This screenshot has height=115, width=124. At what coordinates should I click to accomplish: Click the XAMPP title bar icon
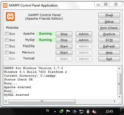(x=5, y=5)
